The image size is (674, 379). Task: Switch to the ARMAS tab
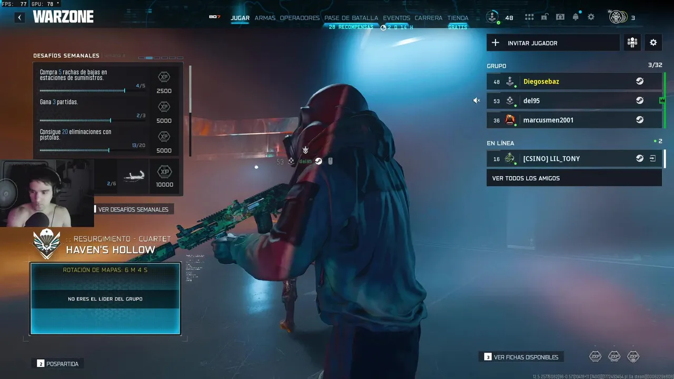[265, 18]
